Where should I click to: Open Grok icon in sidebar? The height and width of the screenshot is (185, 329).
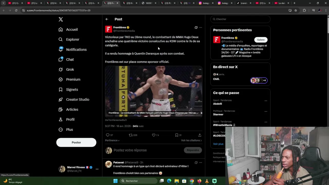click(x=61, y=69)
